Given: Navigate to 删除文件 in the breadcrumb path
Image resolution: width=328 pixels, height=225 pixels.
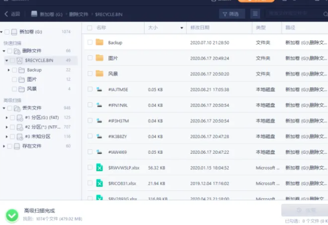Looking at the screenshot, I should coord(80,14).
